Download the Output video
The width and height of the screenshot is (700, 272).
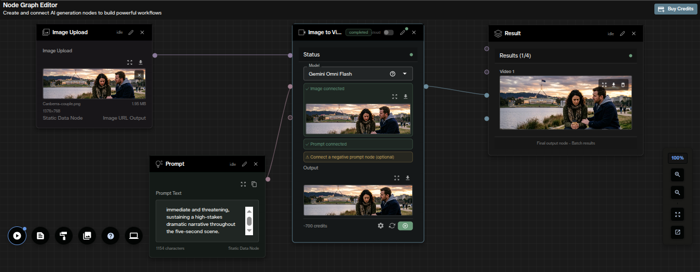(408, 178)
